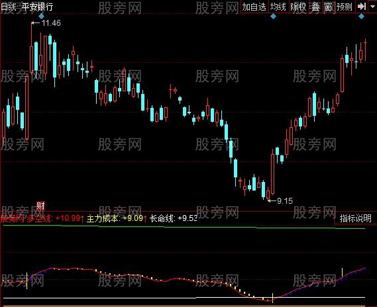
Task: Select the 长命线 indicator value label
Action: pyautogui.click(x=174, y=218)
